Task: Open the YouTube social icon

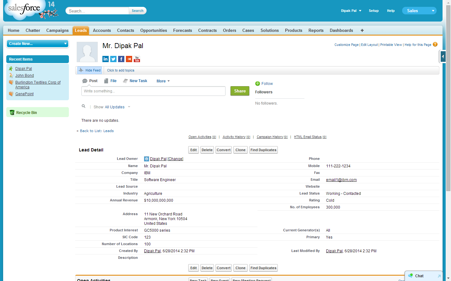Action: coord(137,59)
